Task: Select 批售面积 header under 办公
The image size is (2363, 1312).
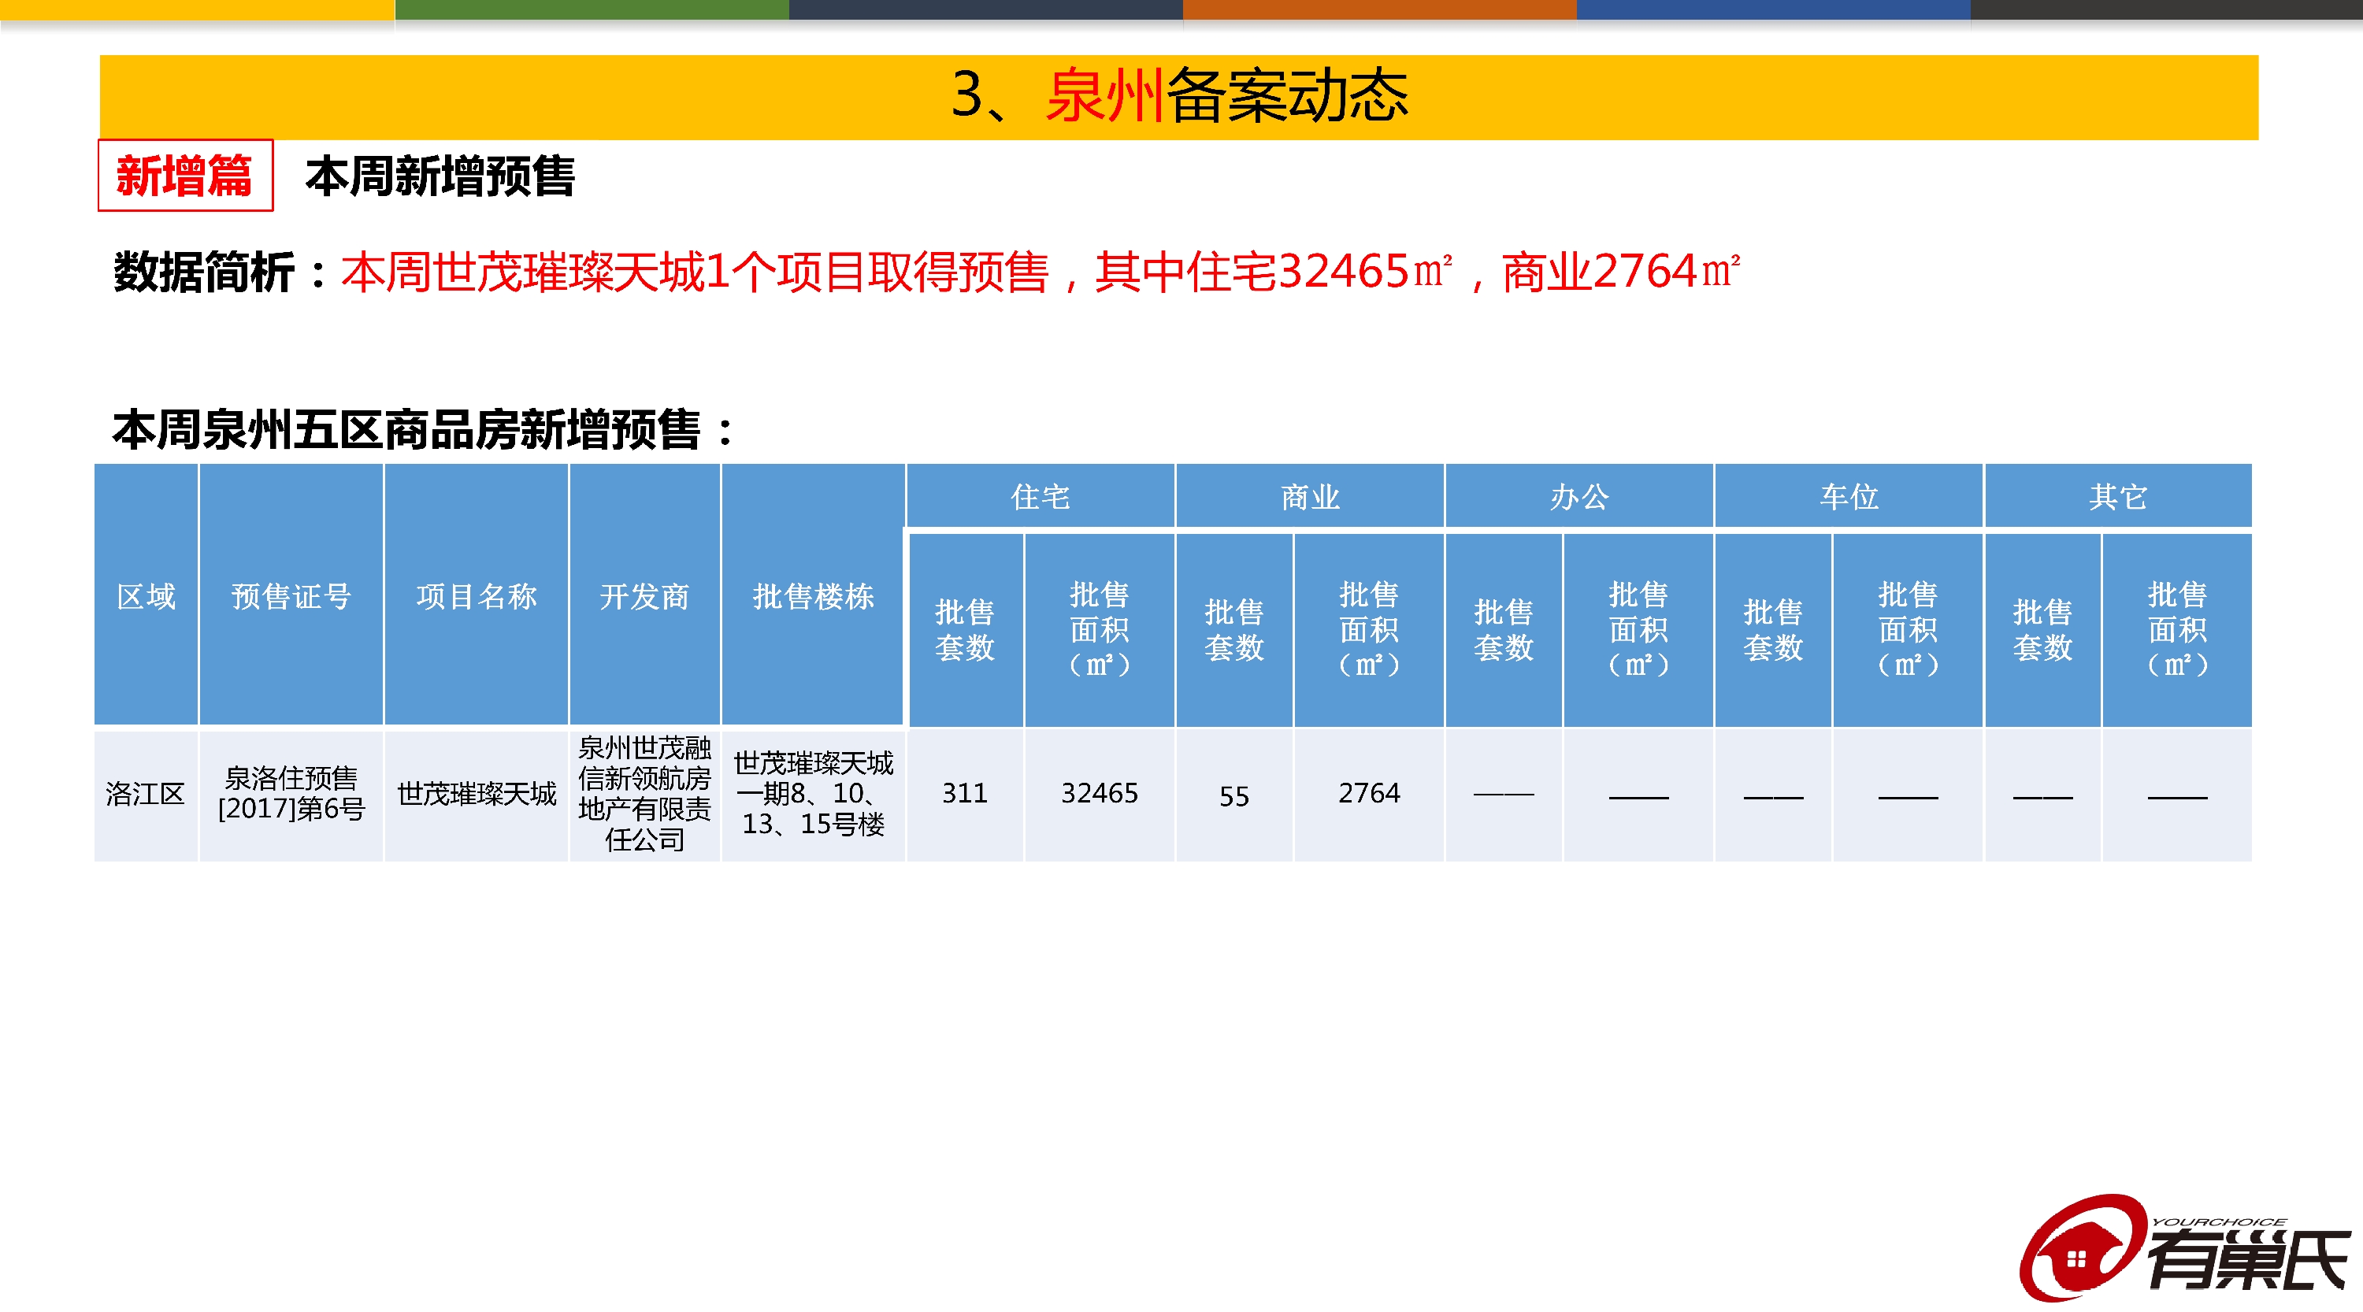Action: click(1638, 630)
